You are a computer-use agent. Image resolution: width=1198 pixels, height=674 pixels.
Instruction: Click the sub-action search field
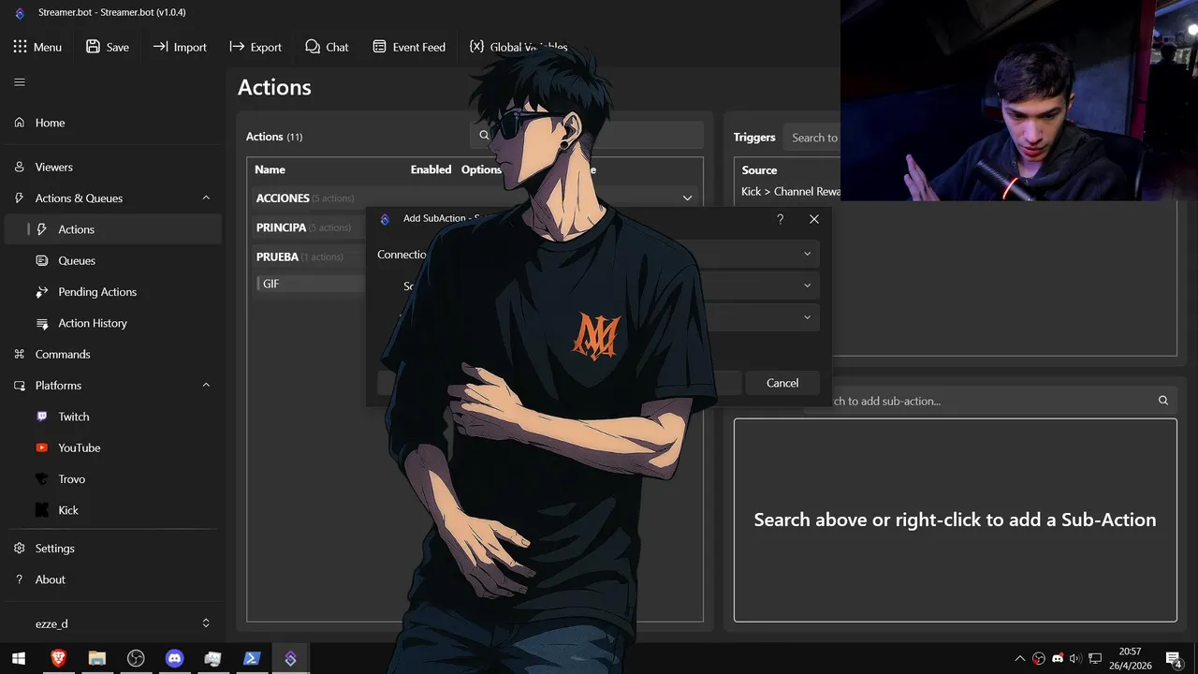click(992, 401)
